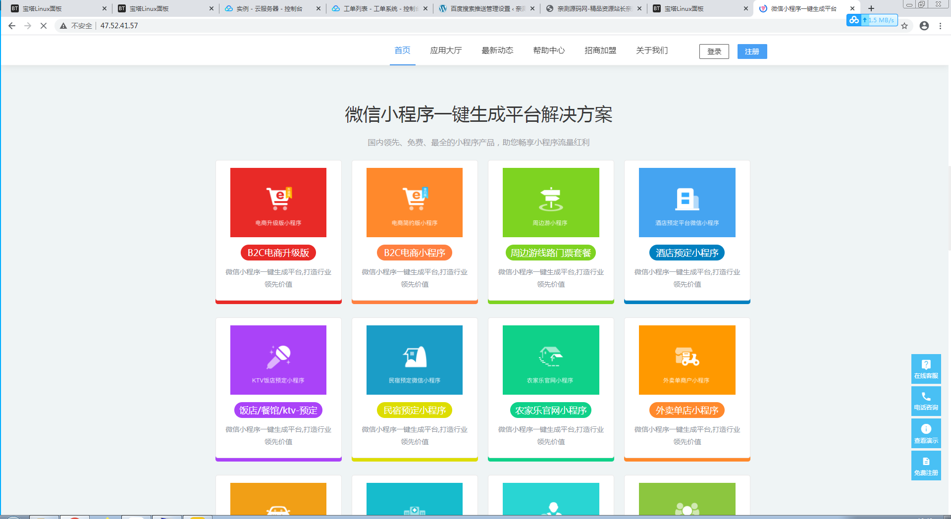Click the 外卖单店小程序 label

(687, 411)
